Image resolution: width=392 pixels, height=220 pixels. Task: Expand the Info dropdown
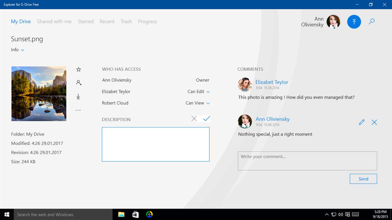(18, 50)
